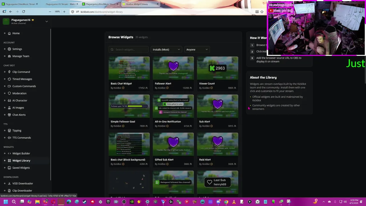Switch to first Plaguegames16noMusic Stream tab
Screen dimensions: 366x206
20,4
